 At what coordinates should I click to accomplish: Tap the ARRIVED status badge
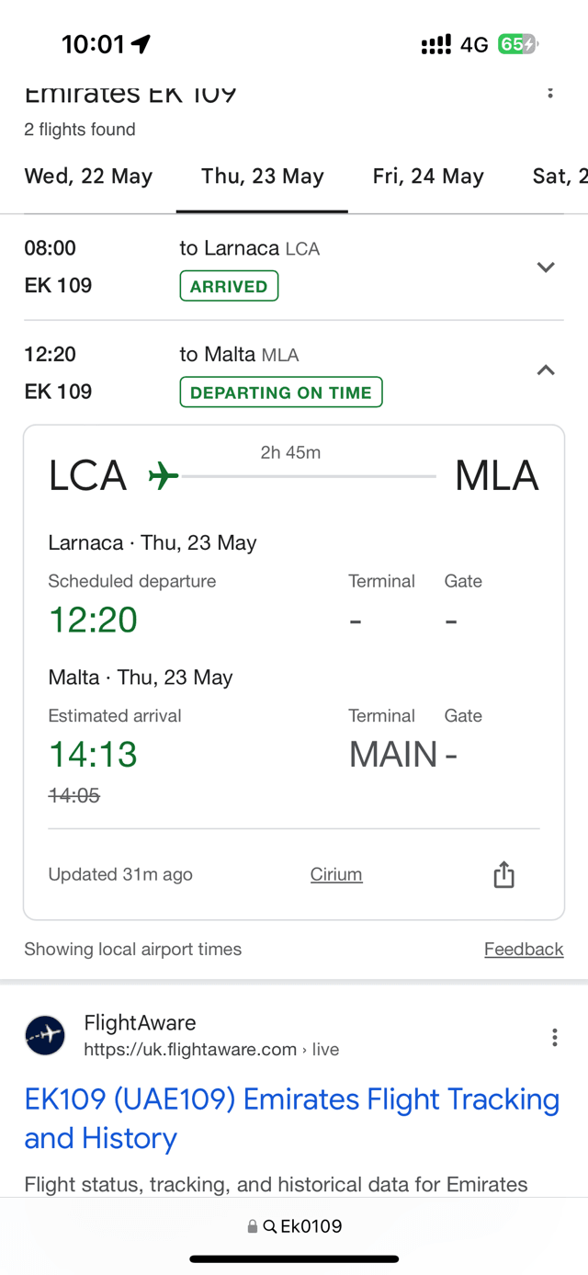tap(229, 287)
